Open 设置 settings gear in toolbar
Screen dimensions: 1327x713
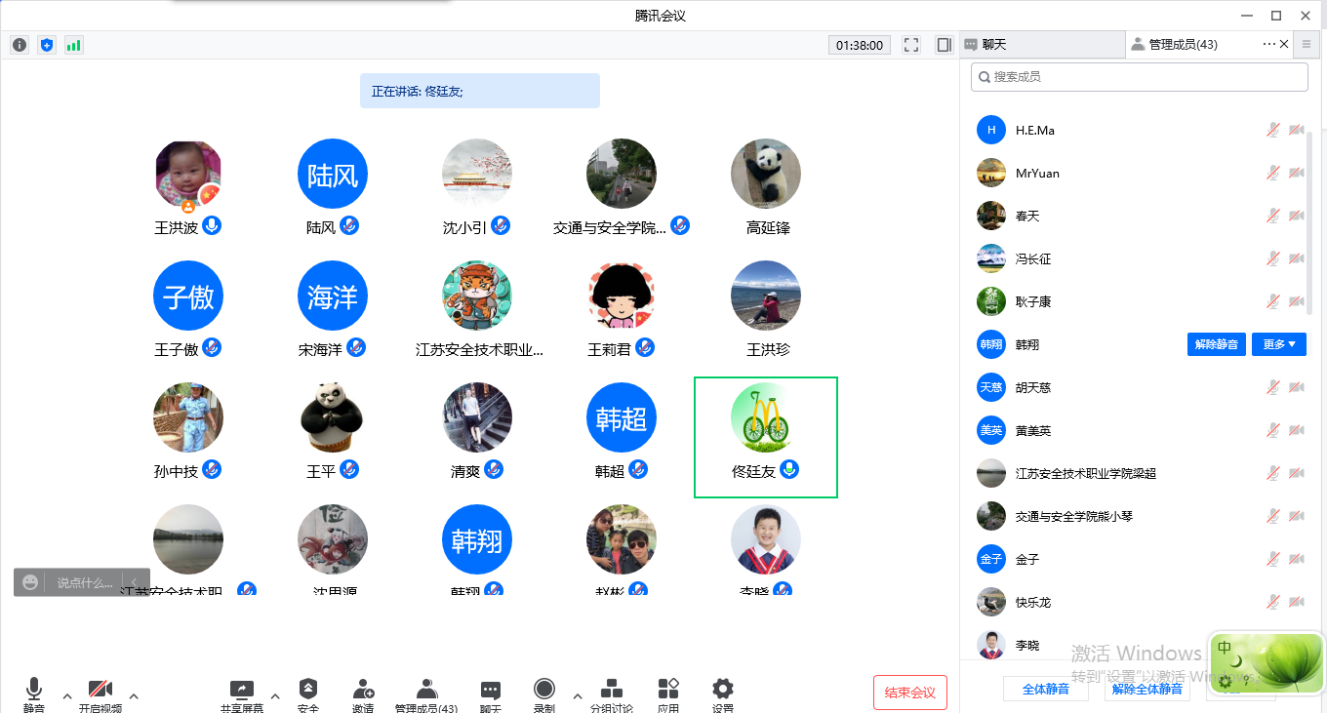pos(723,690)
